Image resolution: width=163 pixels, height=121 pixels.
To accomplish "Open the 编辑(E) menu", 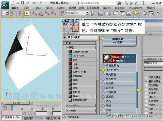I will (x=15, y=8).
